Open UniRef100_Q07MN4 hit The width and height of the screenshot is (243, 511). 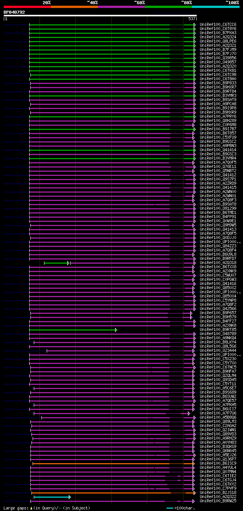coord(218,472)
